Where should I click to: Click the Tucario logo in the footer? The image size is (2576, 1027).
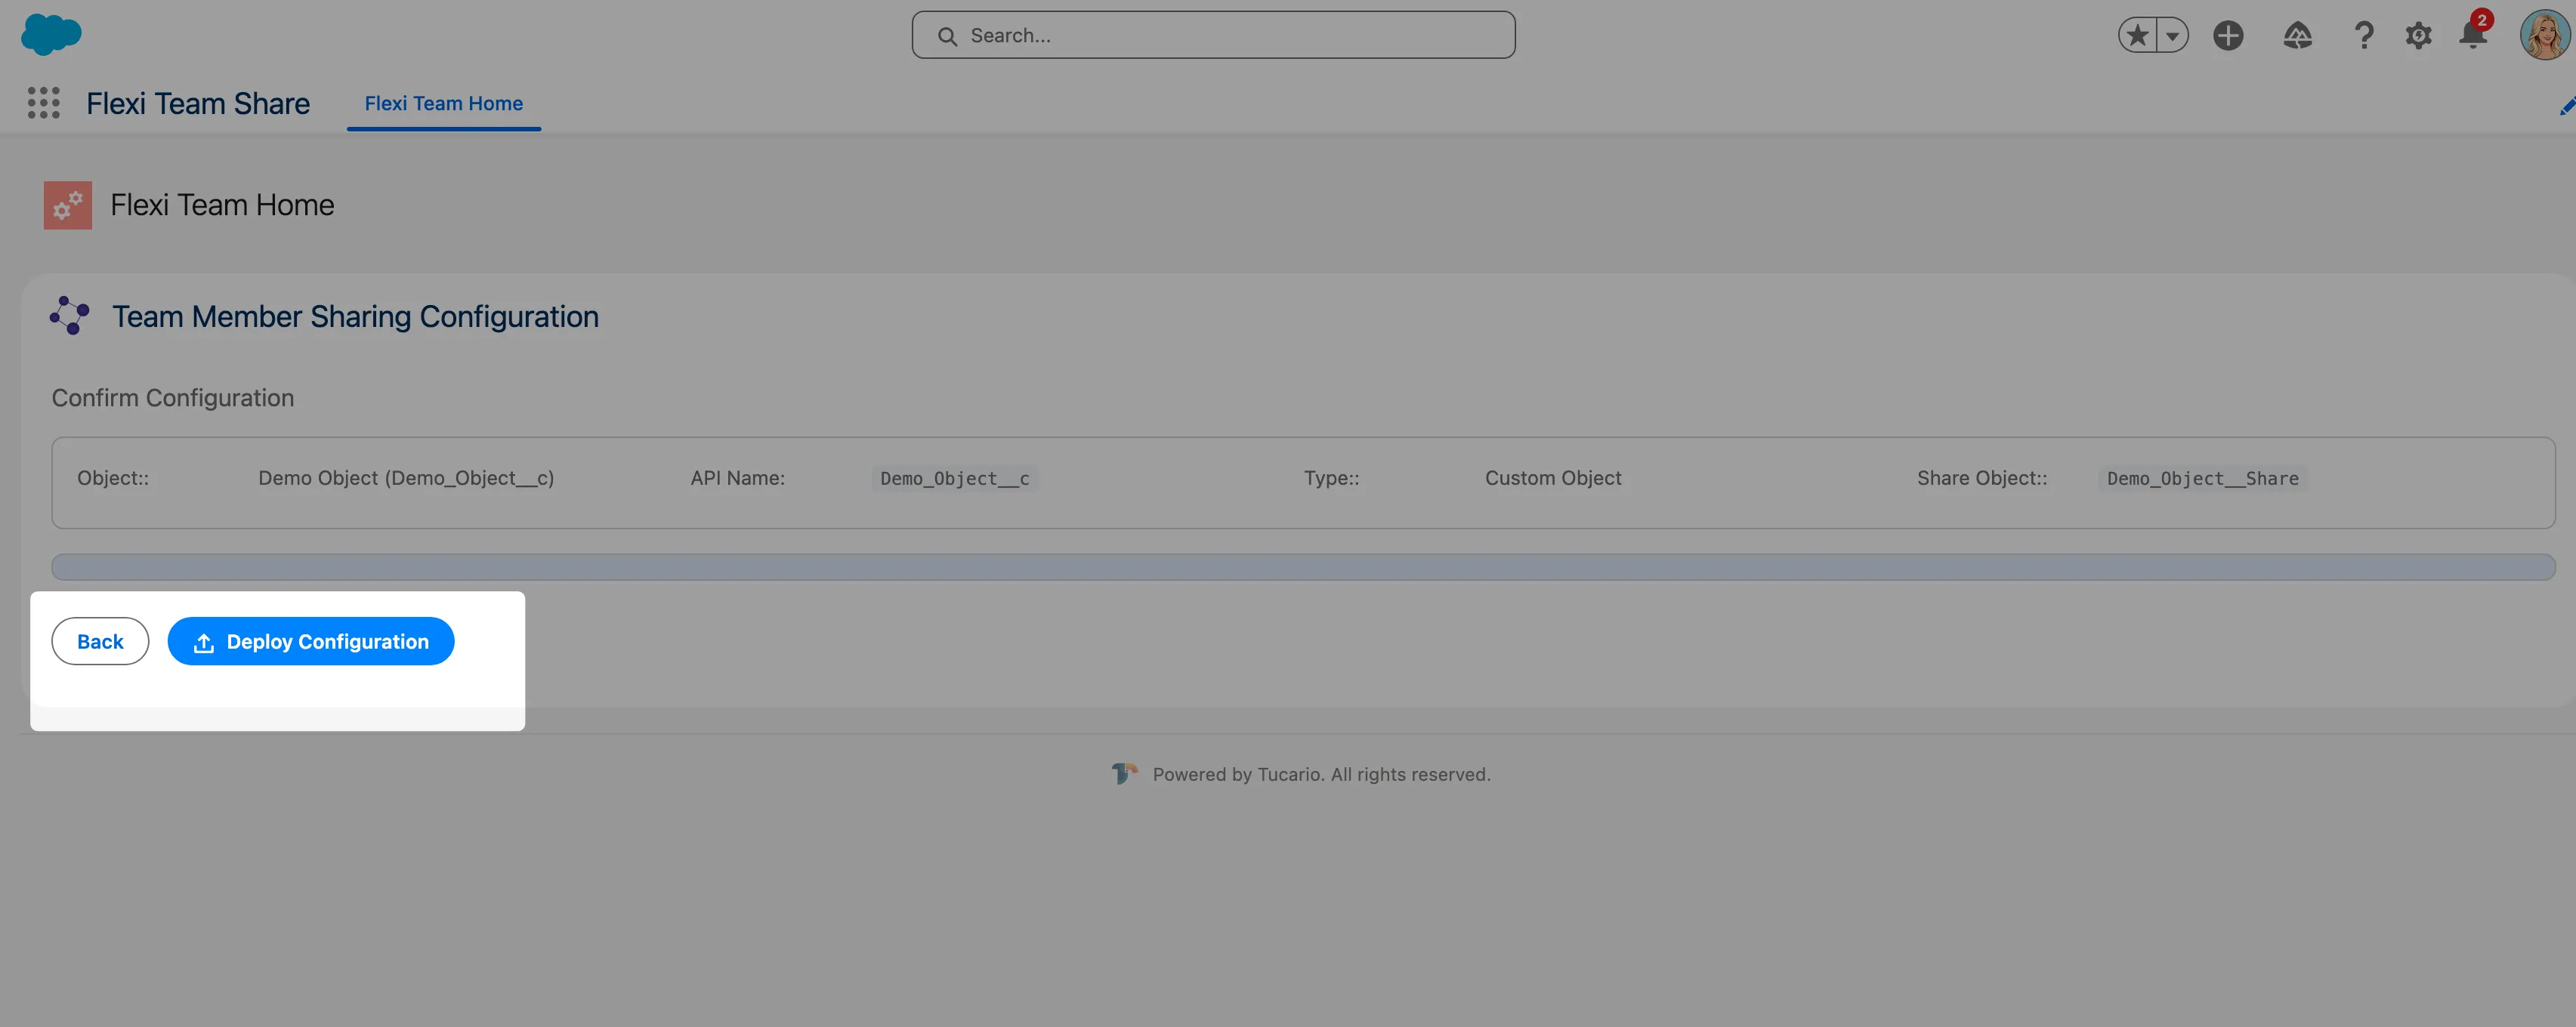click(1124, 773)
